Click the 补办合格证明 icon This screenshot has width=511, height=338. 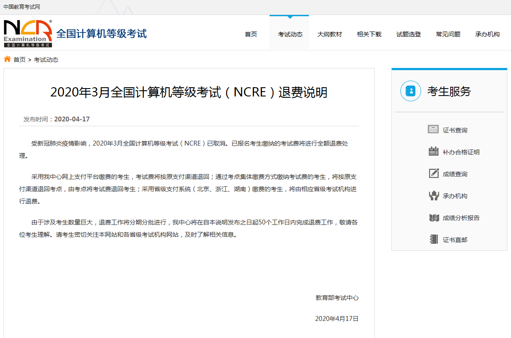(433, 152)
